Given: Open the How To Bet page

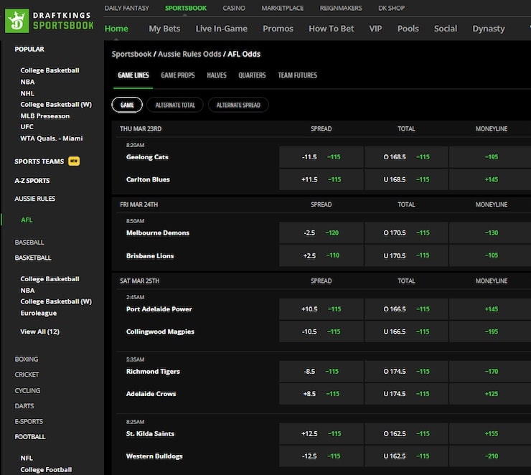Looking at the screenshot, I should pyautogui.click(x=332, y=29).
